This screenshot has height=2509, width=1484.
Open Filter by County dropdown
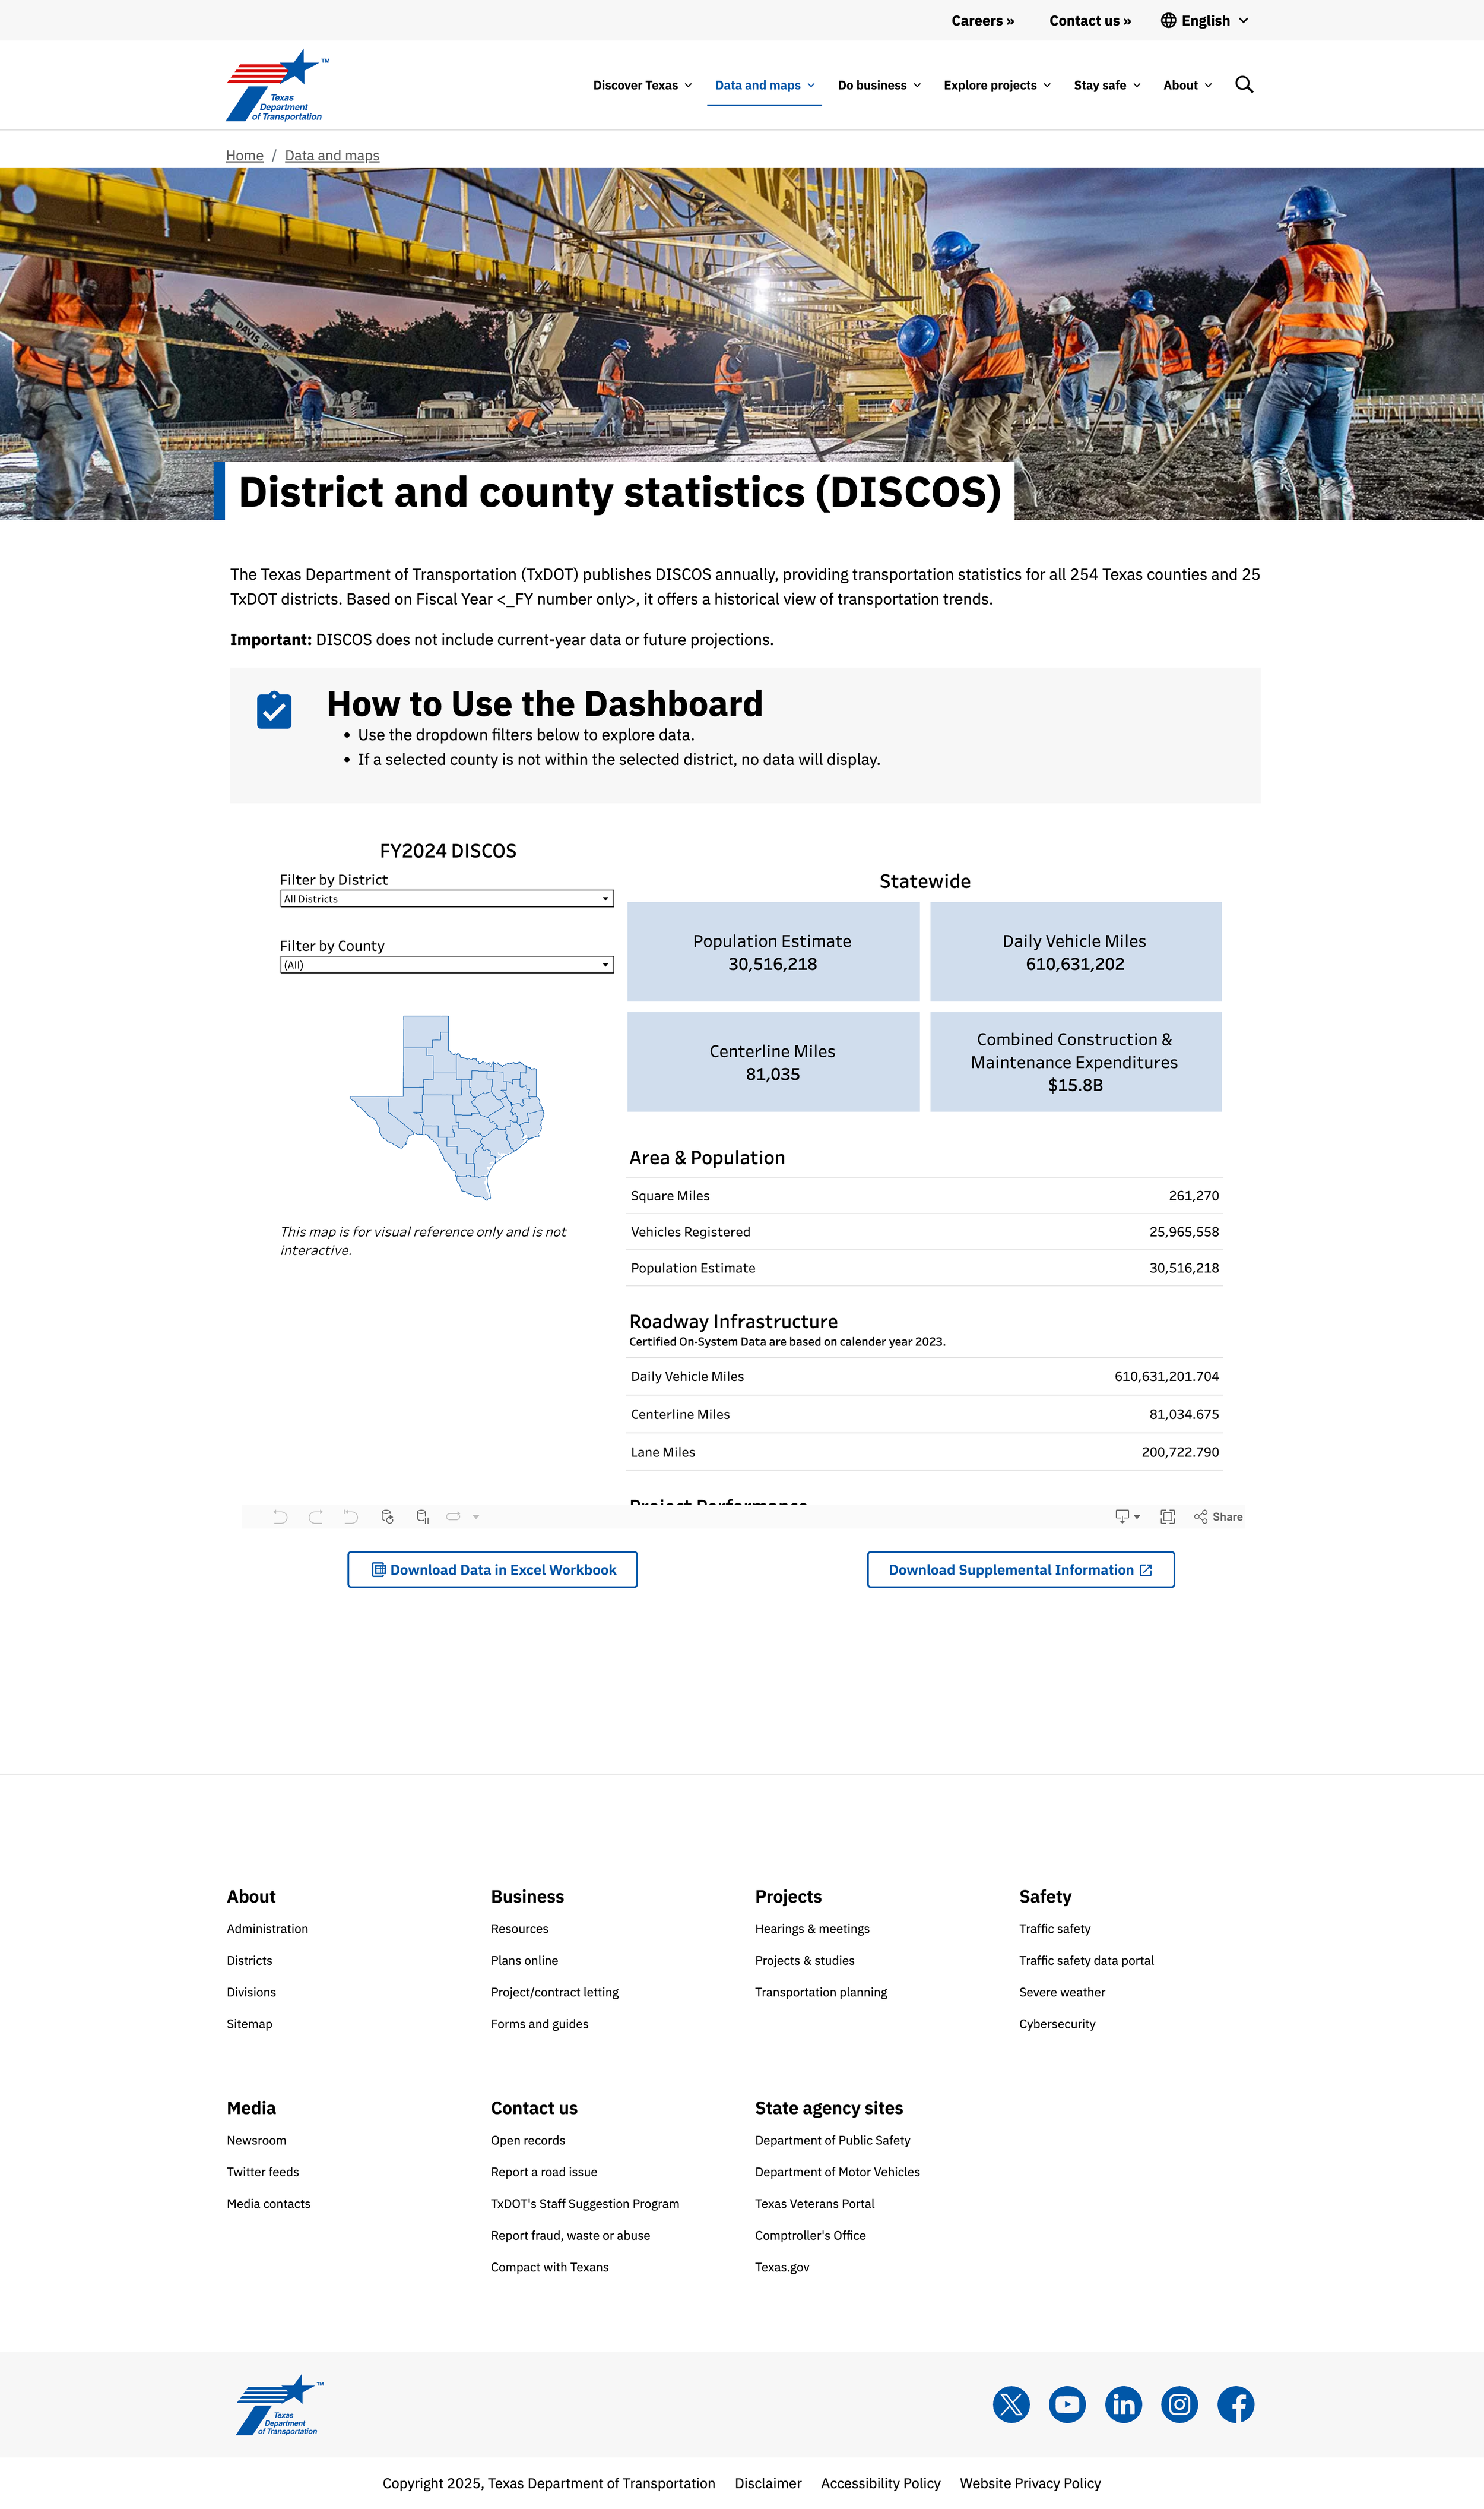446,965
